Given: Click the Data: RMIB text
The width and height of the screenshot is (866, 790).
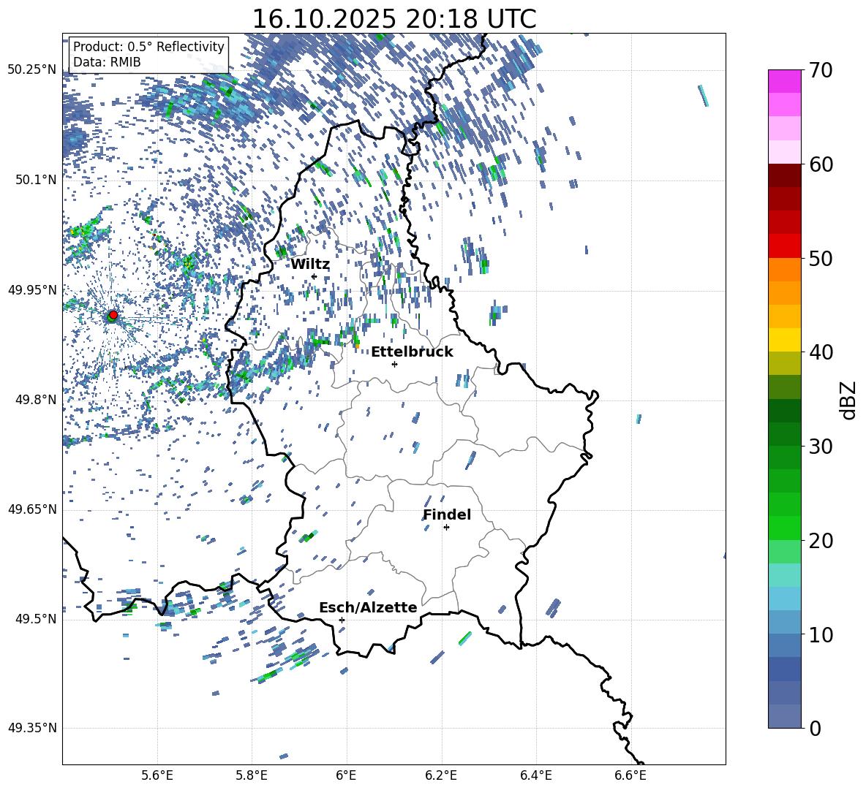Looking at the screenshot, I should click(107, 62).
